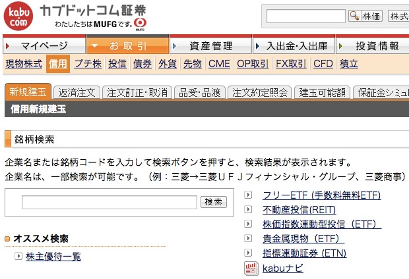Screen dimensions: 409x279
Task: Open the kabuナビ link
Action: pos(283,268)
